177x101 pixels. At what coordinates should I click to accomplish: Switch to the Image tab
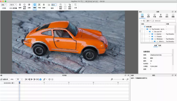pyautogui.click(x=173, y=15)
